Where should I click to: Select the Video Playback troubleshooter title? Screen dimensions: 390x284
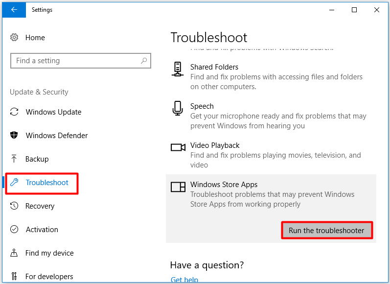215,145
